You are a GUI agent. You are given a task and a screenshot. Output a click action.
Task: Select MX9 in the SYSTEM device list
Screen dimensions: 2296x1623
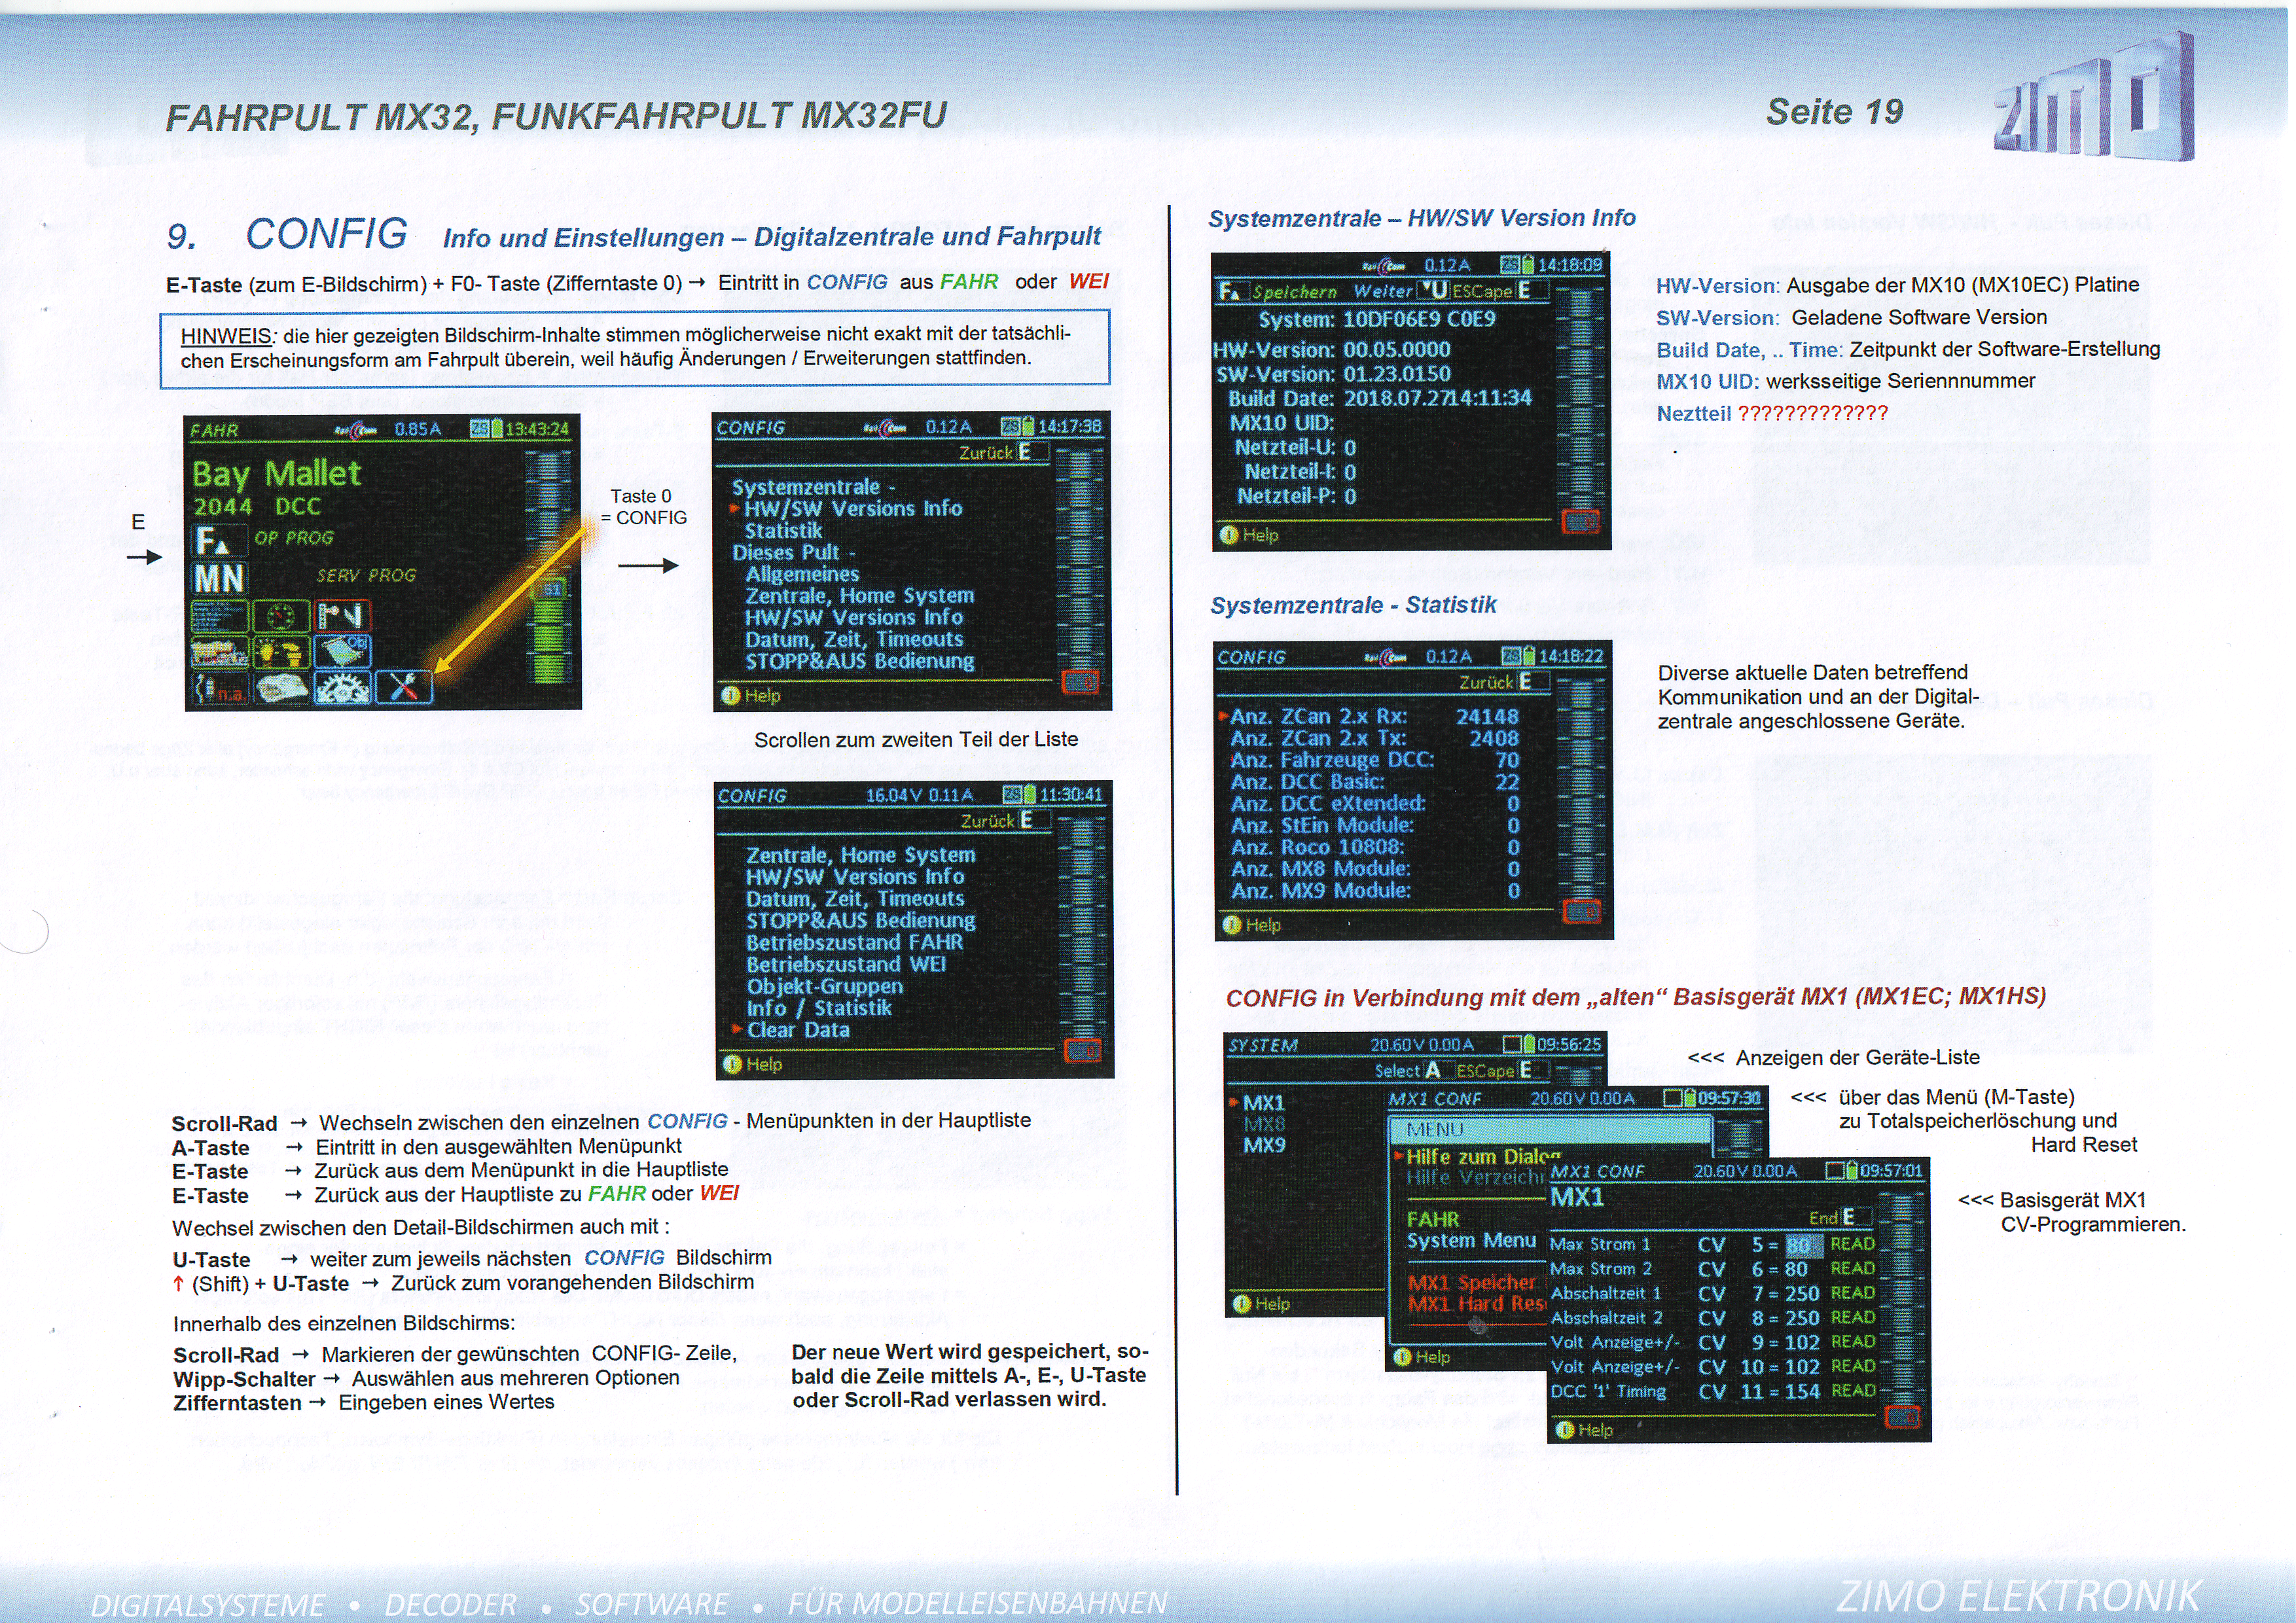tap(1264, 1145)
